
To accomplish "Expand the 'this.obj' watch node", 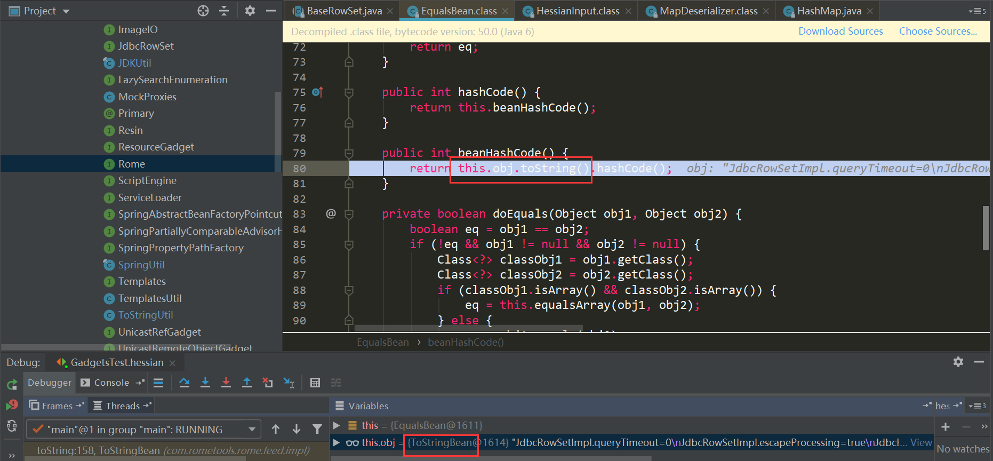I will tap(337, 442).
